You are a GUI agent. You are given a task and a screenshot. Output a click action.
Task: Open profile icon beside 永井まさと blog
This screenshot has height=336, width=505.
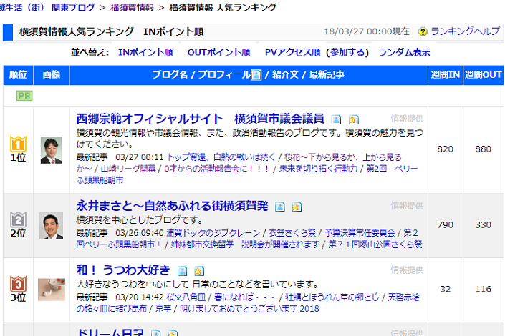click(279, 207)
